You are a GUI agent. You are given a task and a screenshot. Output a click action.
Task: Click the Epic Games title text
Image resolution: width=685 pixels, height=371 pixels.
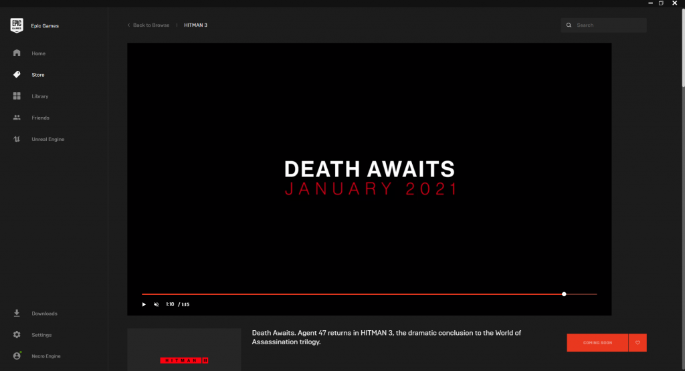coord(45,26)
